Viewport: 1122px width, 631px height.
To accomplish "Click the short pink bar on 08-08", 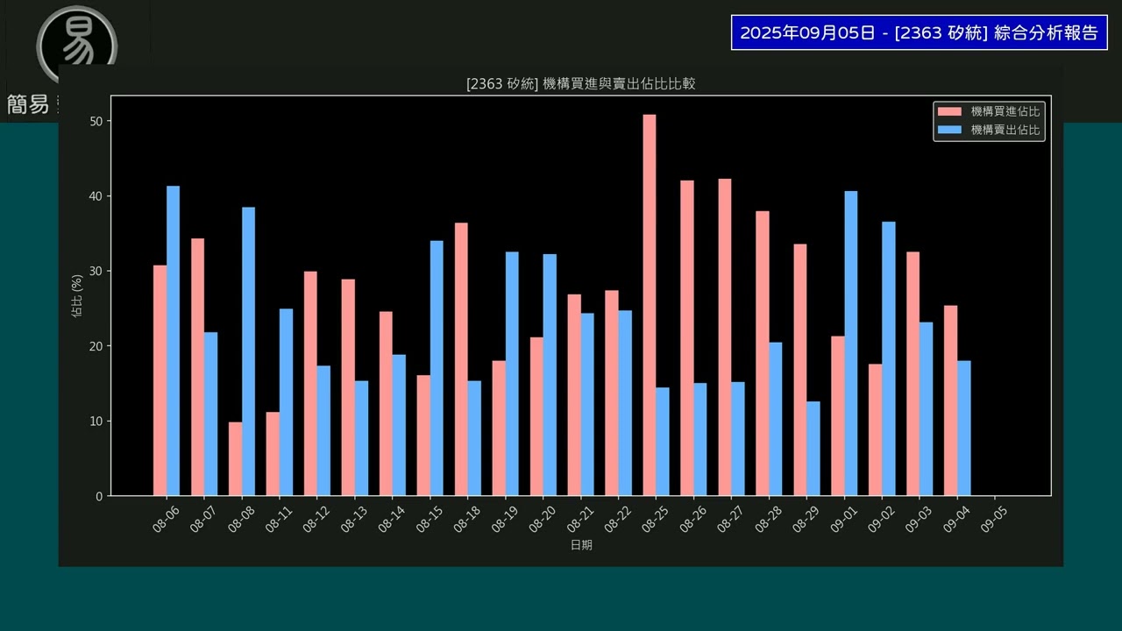I will (x=235, y=459).
